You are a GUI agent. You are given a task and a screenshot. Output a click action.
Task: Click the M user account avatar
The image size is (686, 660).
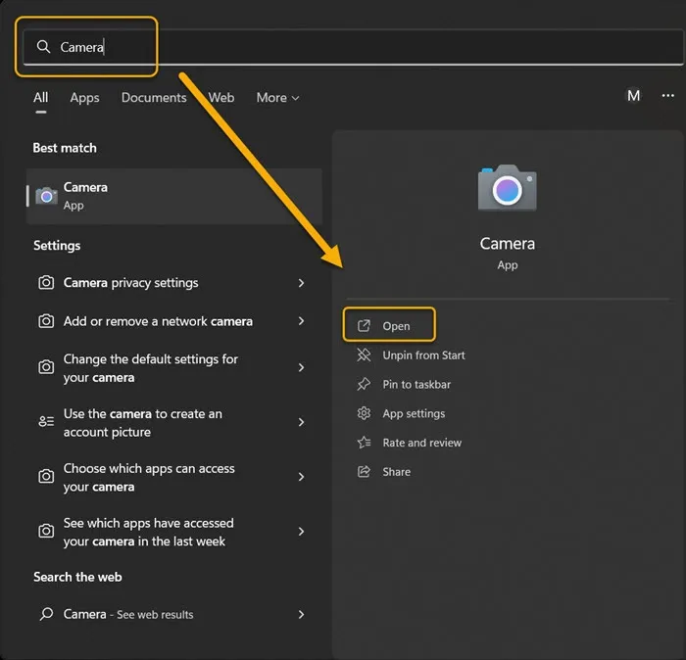tap(633, 96)
